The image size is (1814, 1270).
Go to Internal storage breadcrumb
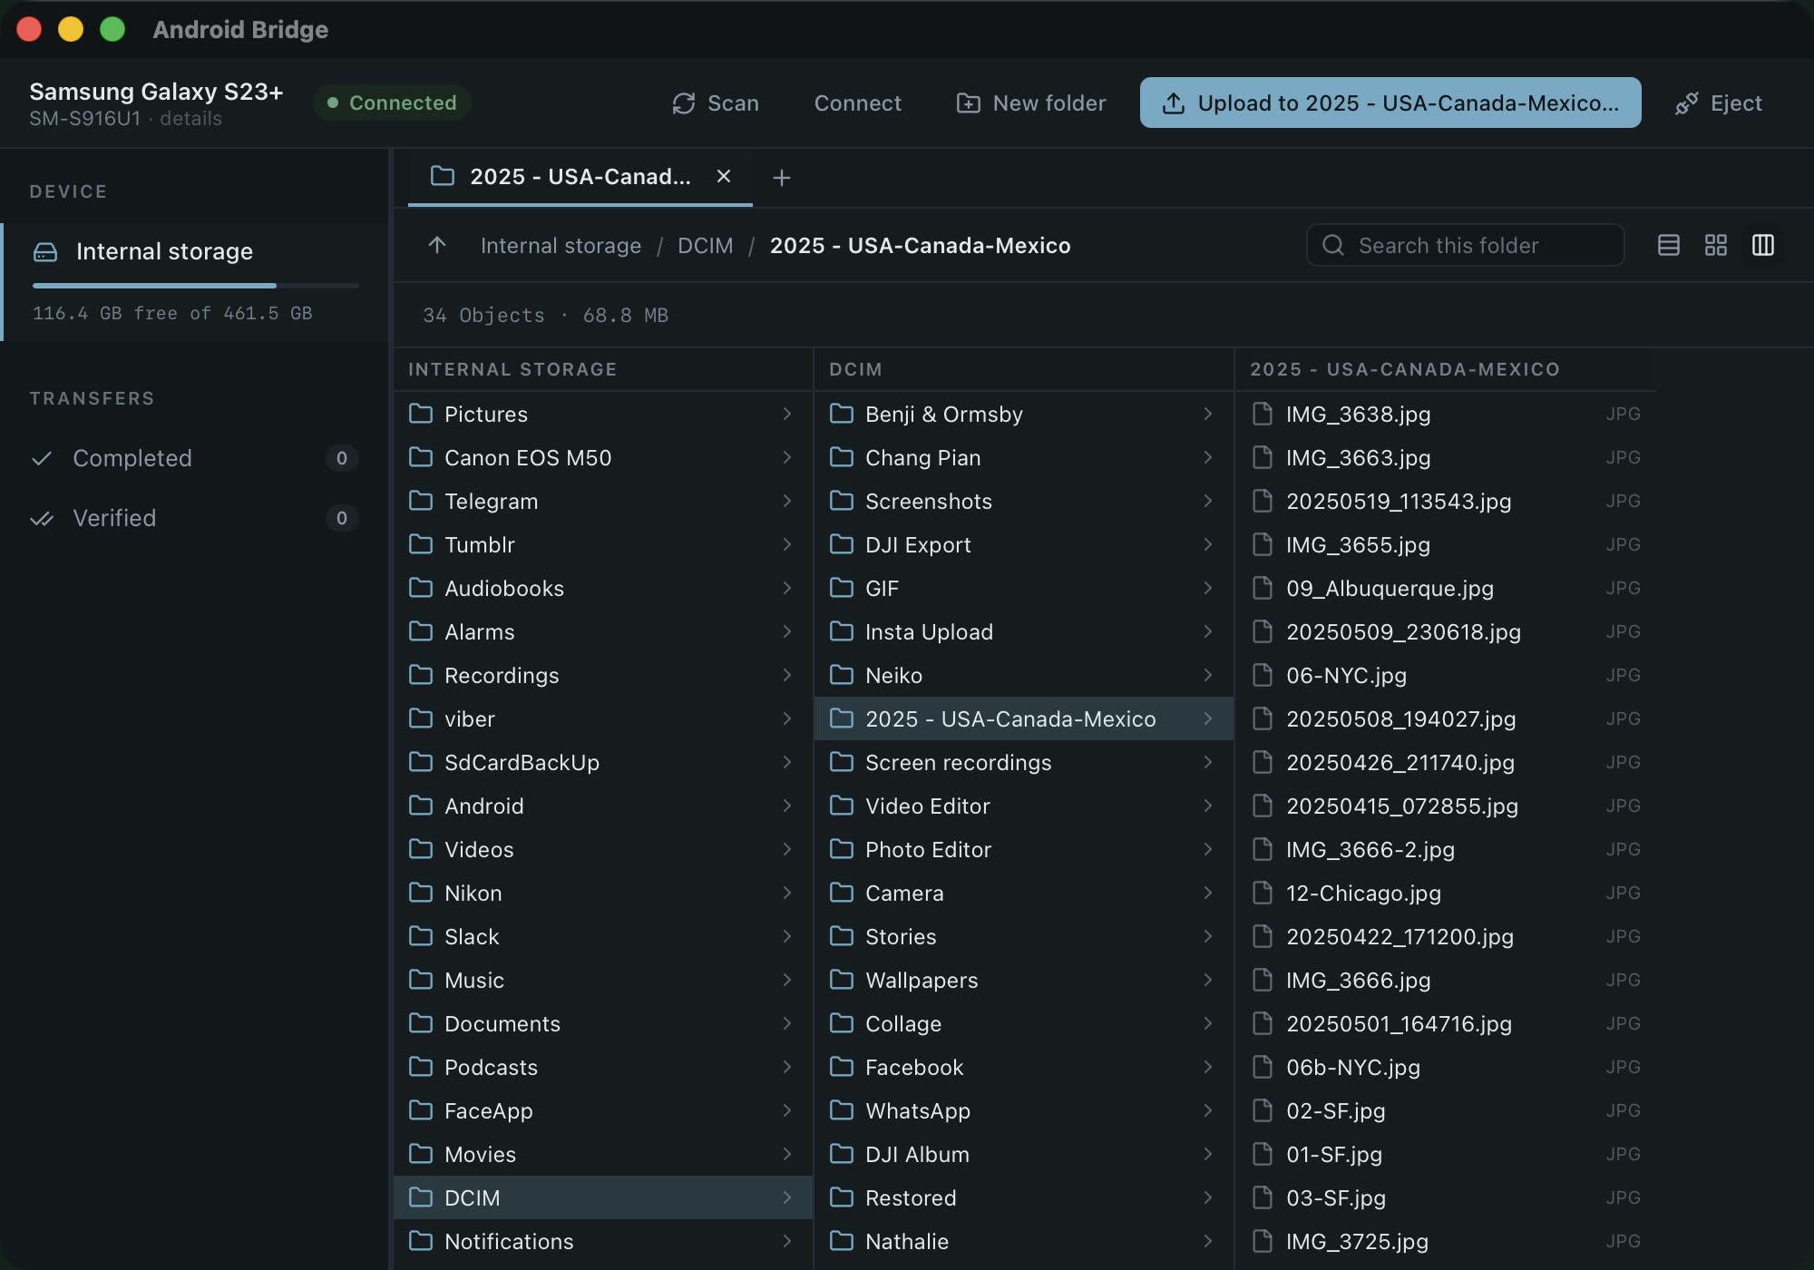561,246
